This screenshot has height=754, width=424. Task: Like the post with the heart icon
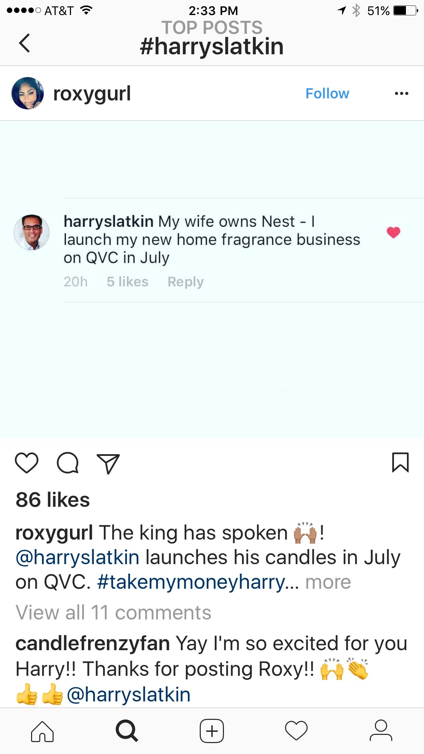tap(27, 463)
